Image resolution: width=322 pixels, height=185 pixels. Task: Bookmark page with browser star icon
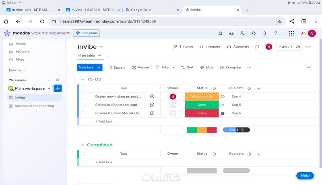click(279, 21)
